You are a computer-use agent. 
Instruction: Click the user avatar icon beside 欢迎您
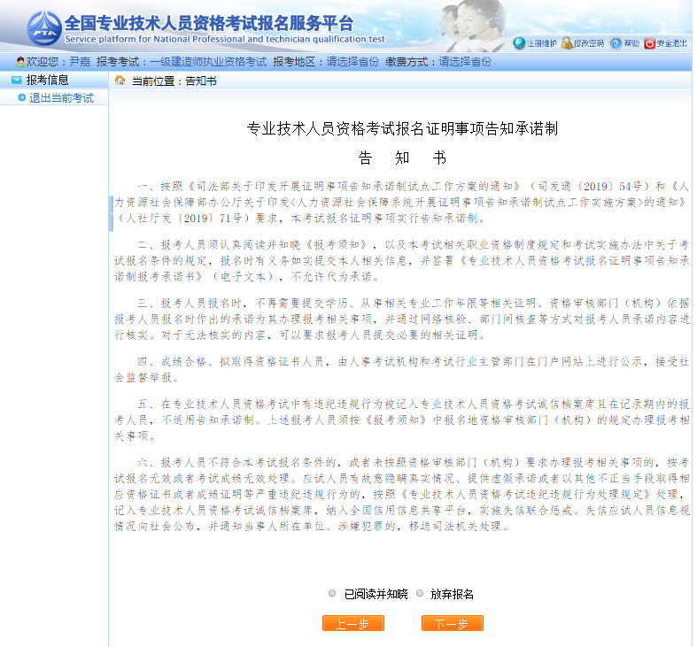[19, 62]
